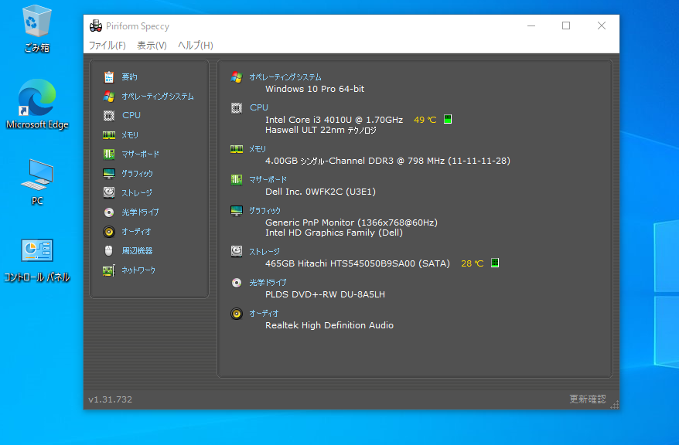Click the v1.31.732 version label
679x445 pixels.
pyautogui.click(x=110, y=399)
